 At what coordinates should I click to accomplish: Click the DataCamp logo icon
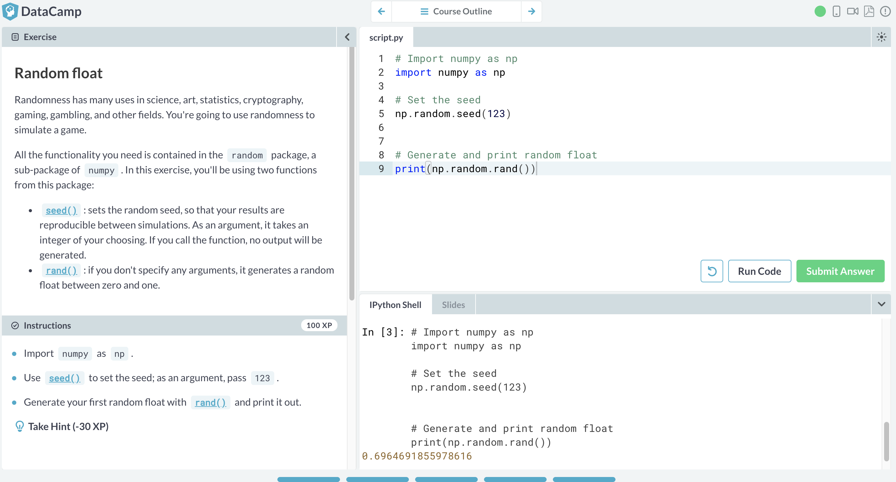click(10, 12)
